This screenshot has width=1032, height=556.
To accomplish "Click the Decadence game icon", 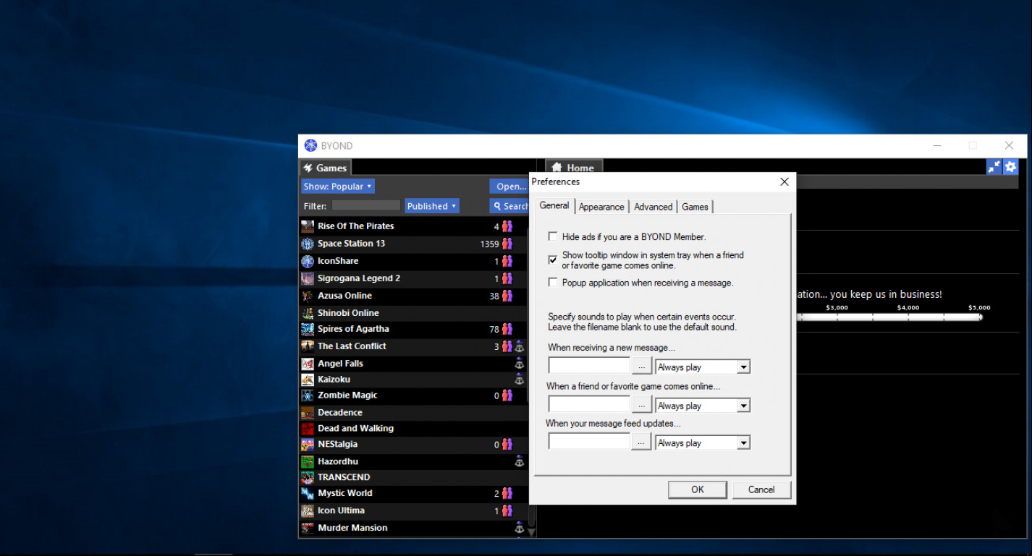I will [x=308, y=413].
